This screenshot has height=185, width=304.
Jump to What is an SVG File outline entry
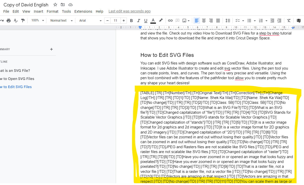(15, 71)
